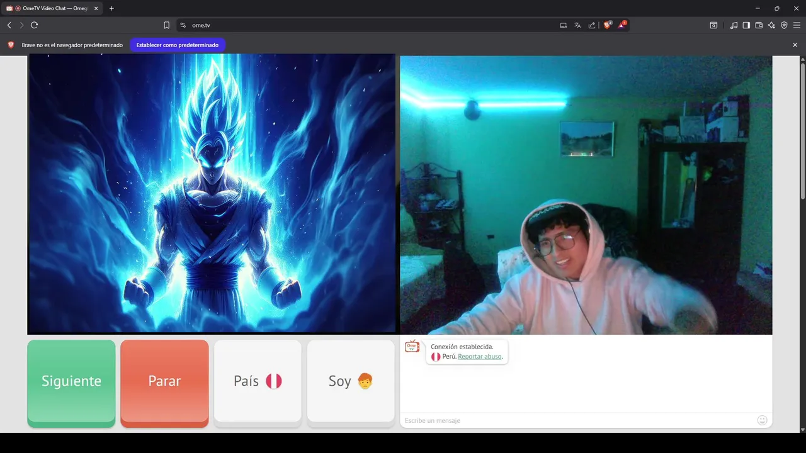Open the tab search icon
The width and height of the screenshot is (806, 453).
pyautogui.click(x=713, y=25)
